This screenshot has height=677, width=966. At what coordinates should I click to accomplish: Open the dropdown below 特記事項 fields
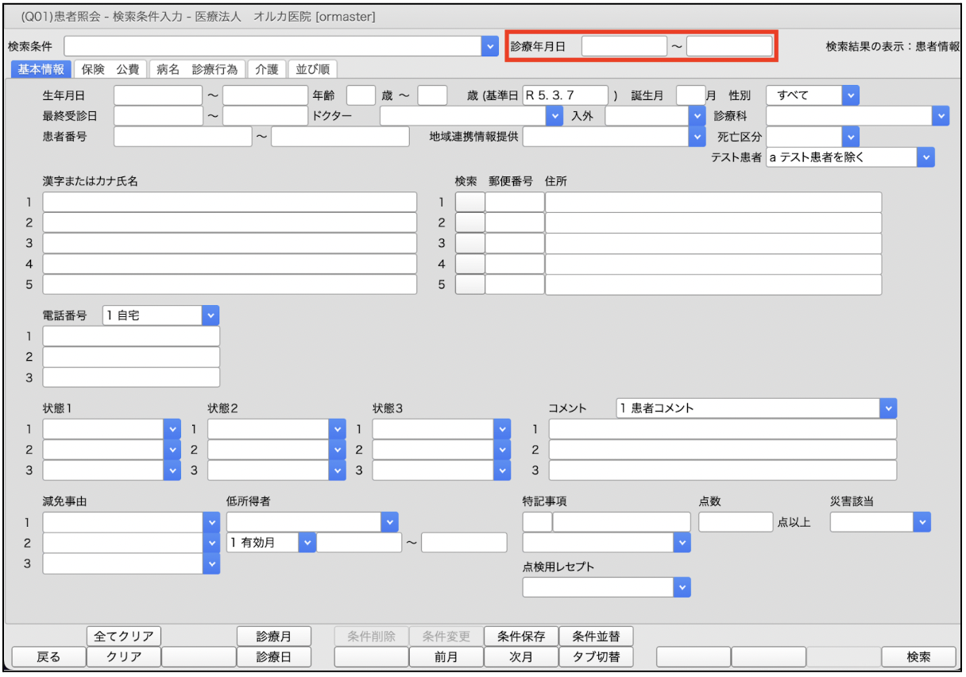pos(682,543)
